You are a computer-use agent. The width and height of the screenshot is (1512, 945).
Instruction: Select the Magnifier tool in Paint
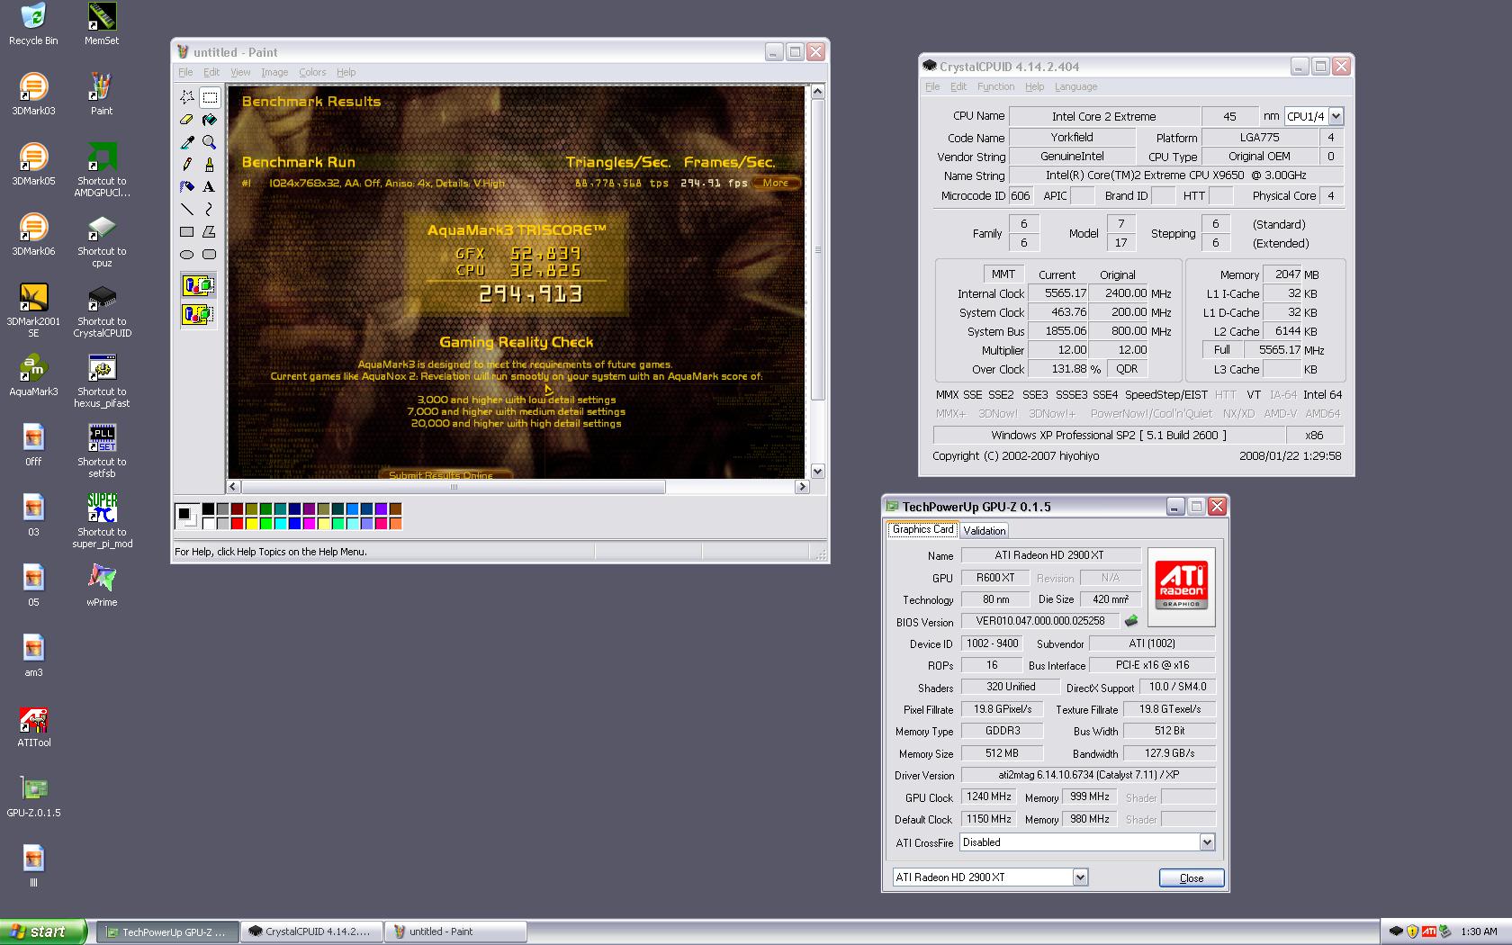210,142
